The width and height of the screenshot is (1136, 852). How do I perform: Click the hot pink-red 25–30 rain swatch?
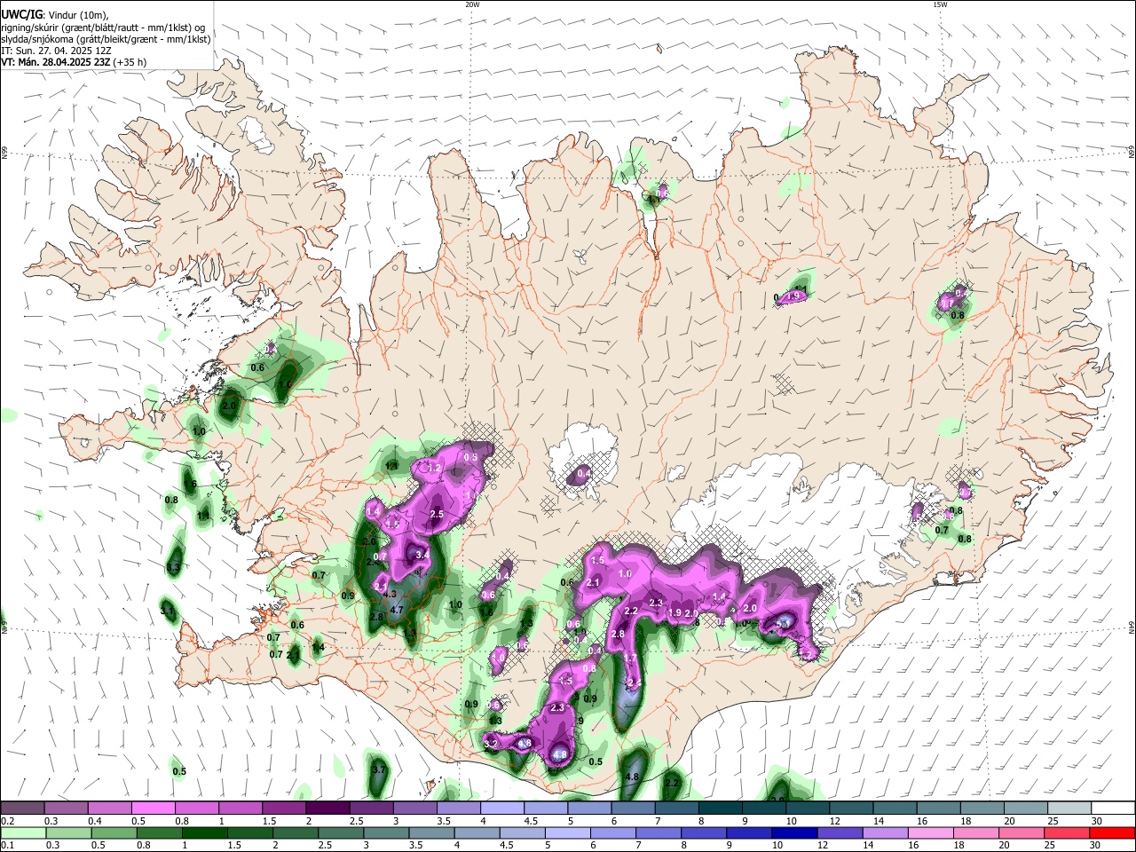tap(1068, 832)
